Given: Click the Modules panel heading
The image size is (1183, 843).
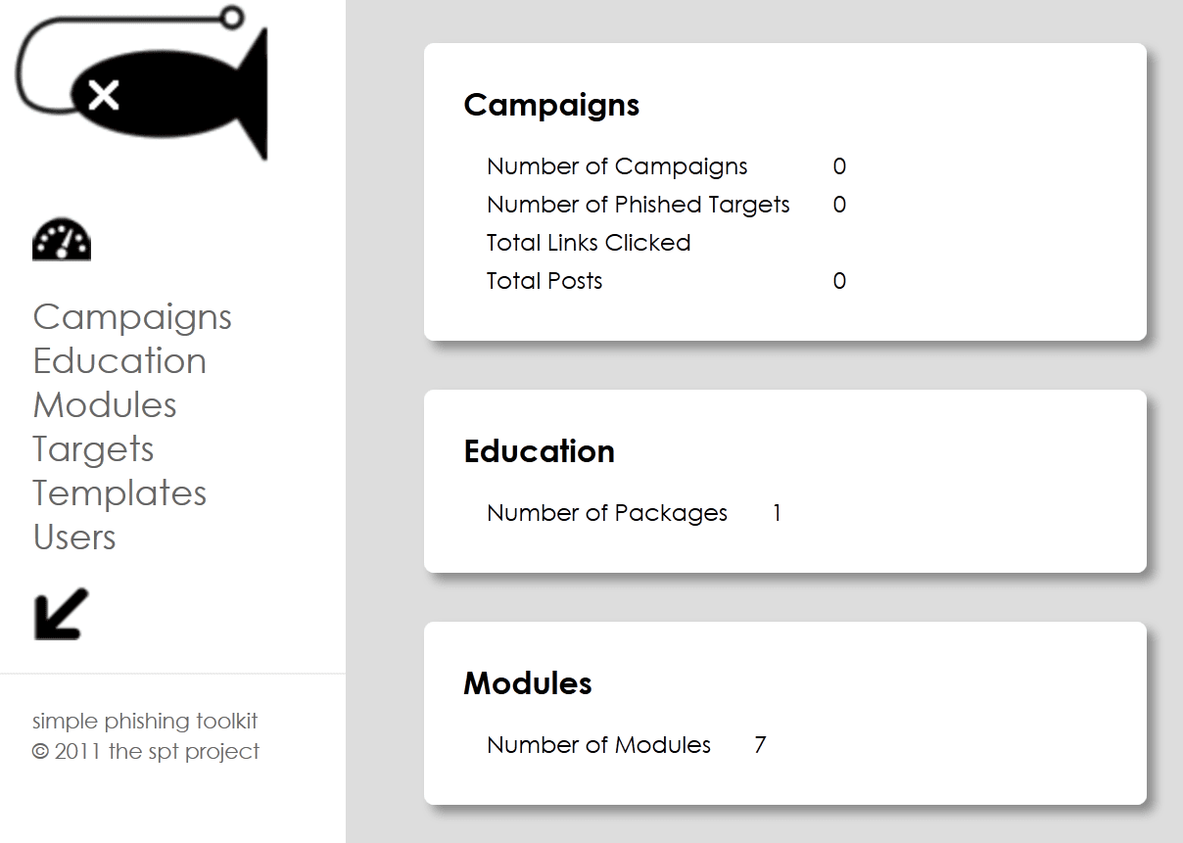Looking at the screenshot, I should click(528, 683).
